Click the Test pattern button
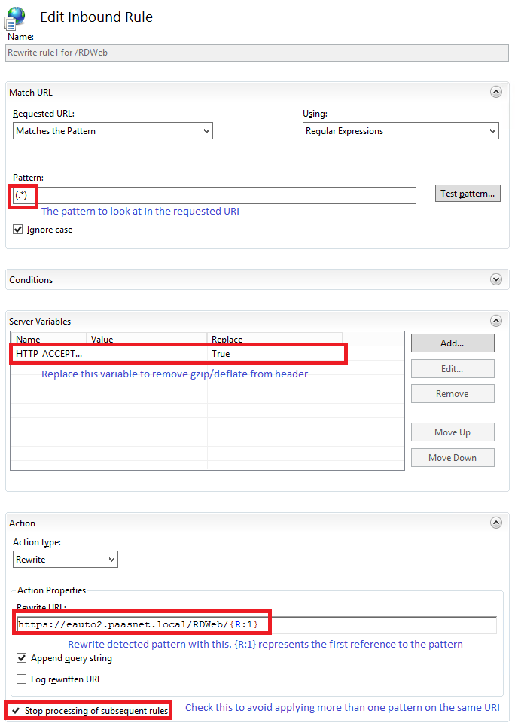The width and height of the screenshot is (515, 723). [x=467, y=193]
